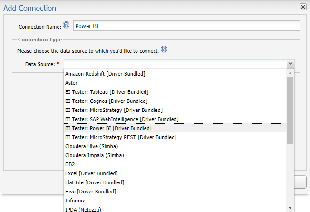Screen dimensions: 310x212
Task: Pick BI Tester: SAP WebIntelligence option
Action: [x=175, y=119]
